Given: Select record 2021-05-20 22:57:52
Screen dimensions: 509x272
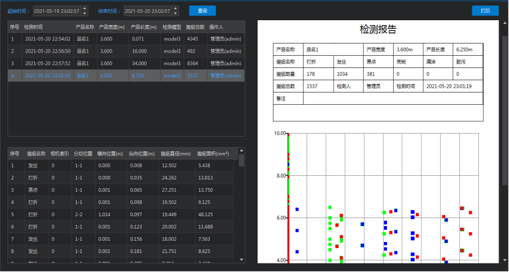Looking at the screenshot, I should point(126,63).
